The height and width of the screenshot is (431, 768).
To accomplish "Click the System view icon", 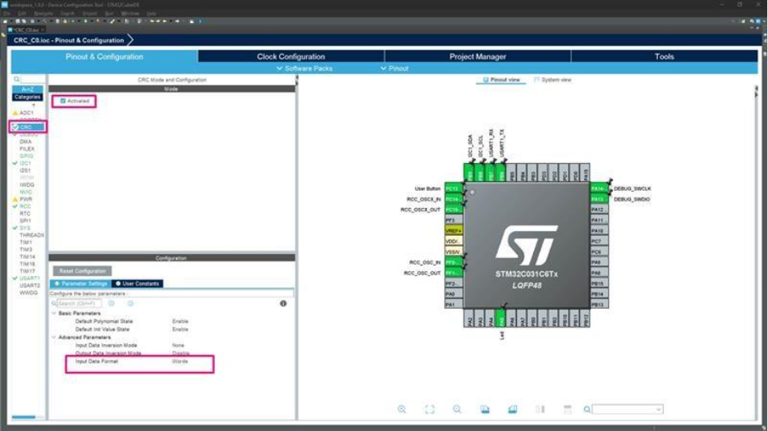I will click(537, 79).
